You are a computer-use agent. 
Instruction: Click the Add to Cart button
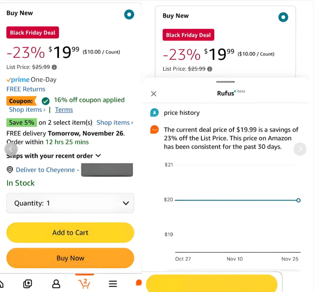[x=70, y=233]
